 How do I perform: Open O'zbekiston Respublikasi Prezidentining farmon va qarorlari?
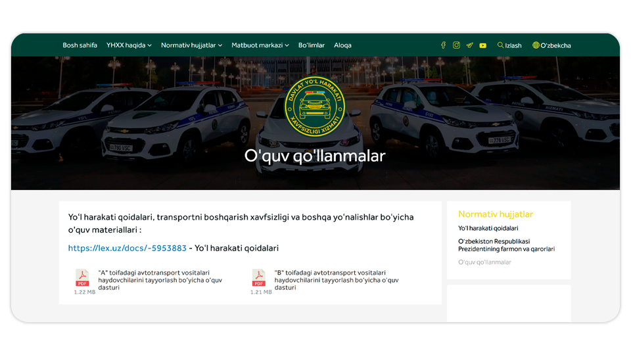click(506, 245)
